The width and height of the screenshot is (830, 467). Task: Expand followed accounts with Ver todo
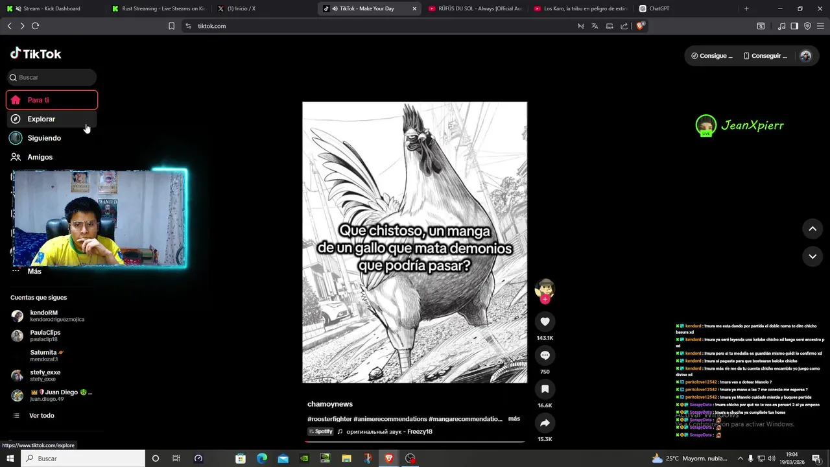[41, 415]
